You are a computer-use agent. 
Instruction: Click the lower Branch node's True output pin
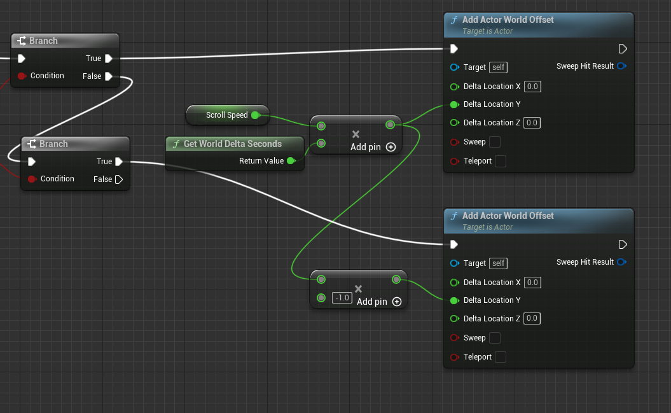point(119,162)
